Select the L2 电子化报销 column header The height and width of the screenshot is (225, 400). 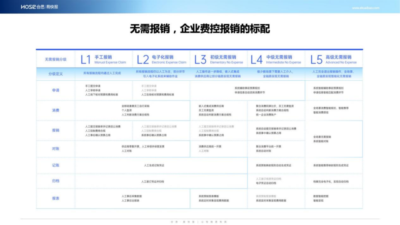tap(161, 59)
